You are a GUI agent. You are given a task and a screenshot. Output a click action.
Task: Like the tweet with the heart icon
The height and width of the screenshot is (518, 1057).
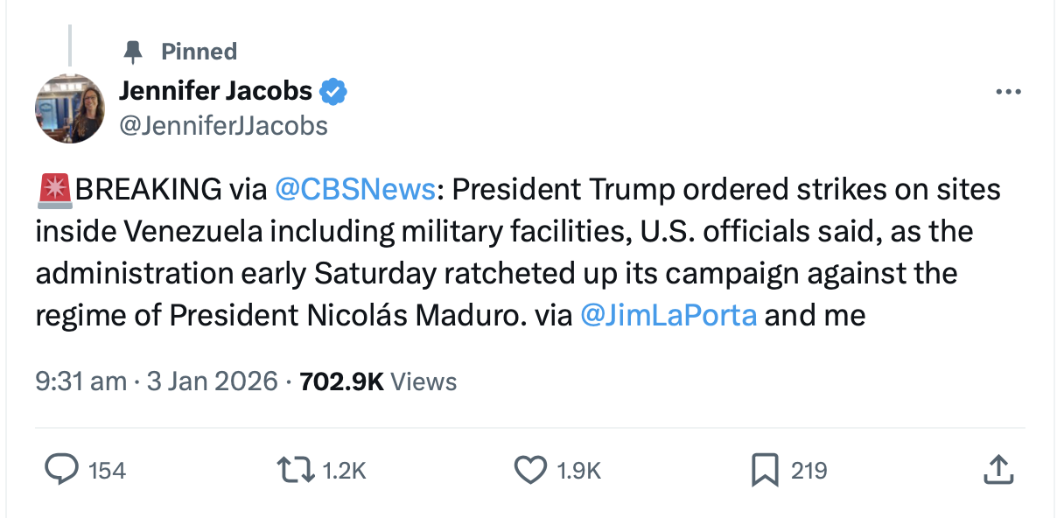coord(530,471)
